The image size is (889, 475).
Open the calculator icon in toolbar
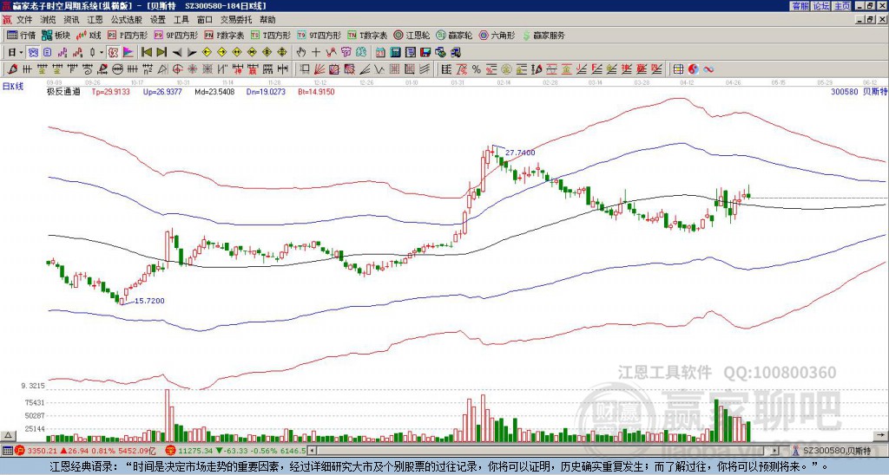tap(395, 52)
